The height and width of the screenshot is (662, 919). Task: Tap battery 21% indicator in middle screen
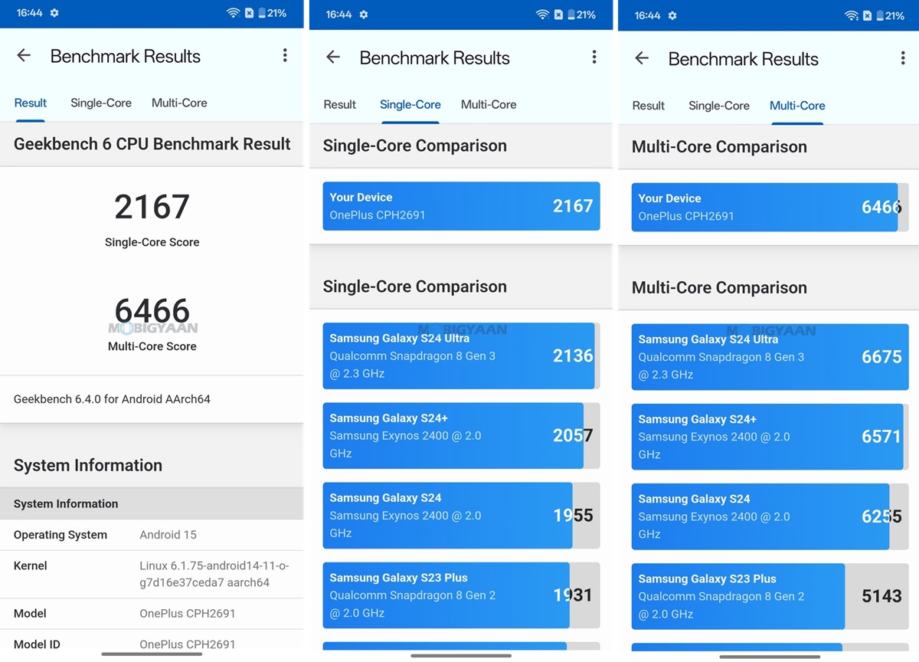click(x=582, y=15)
